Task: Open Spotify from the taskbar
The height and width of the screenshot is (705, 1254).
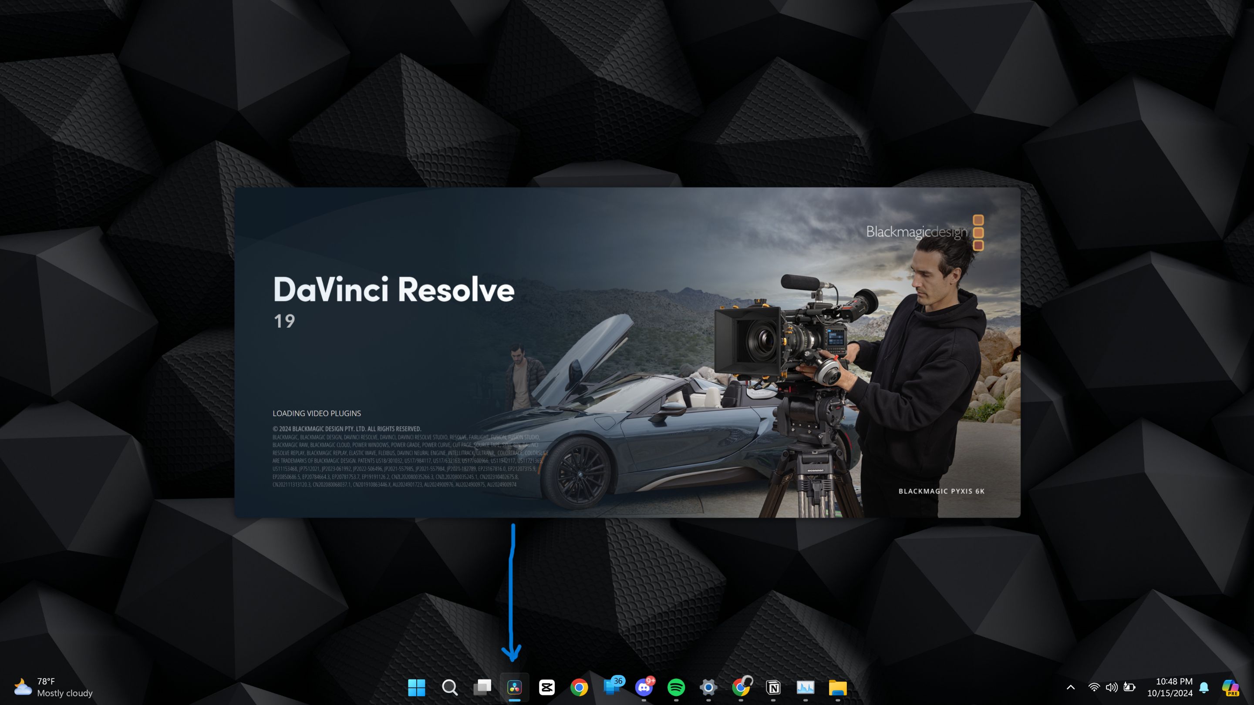Action: [x=676, y=688]
